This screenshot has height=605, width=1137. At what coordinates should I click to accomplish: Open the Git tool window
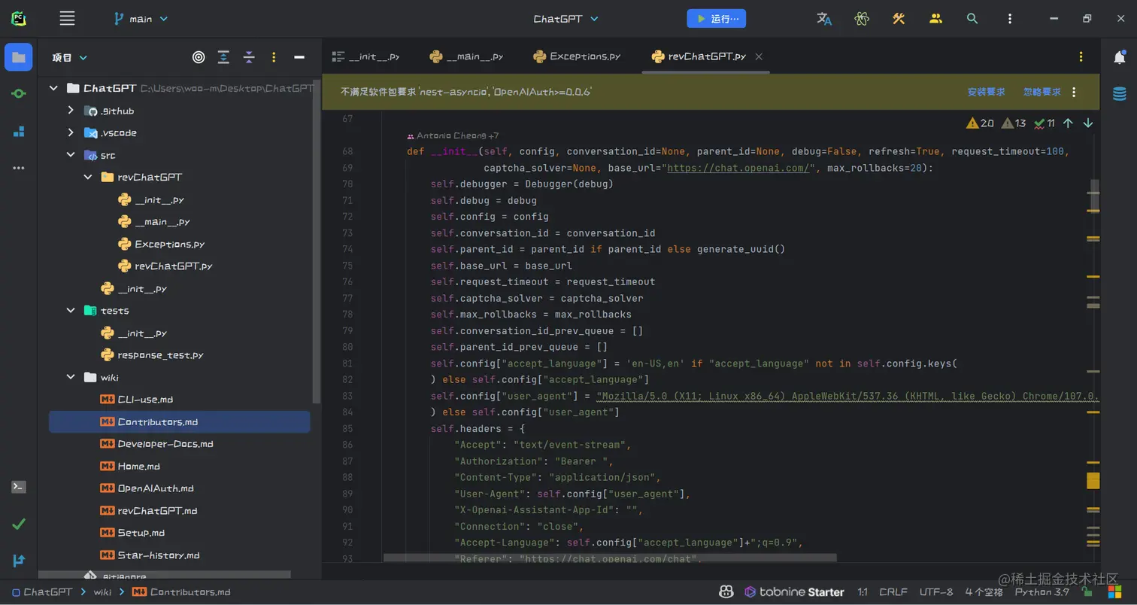click(19, 561)
